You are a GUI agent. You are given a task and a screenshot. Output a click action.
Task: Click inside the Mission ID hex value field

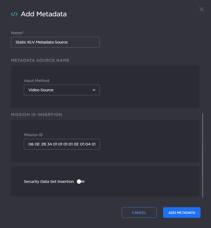(62, 144)
